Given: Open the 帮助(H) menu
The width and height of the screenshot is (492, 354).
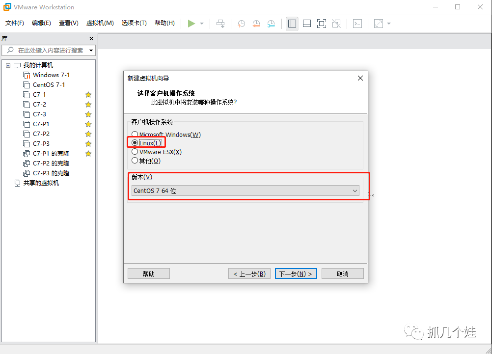Looking at the screenshot, I should pos(164,23).
